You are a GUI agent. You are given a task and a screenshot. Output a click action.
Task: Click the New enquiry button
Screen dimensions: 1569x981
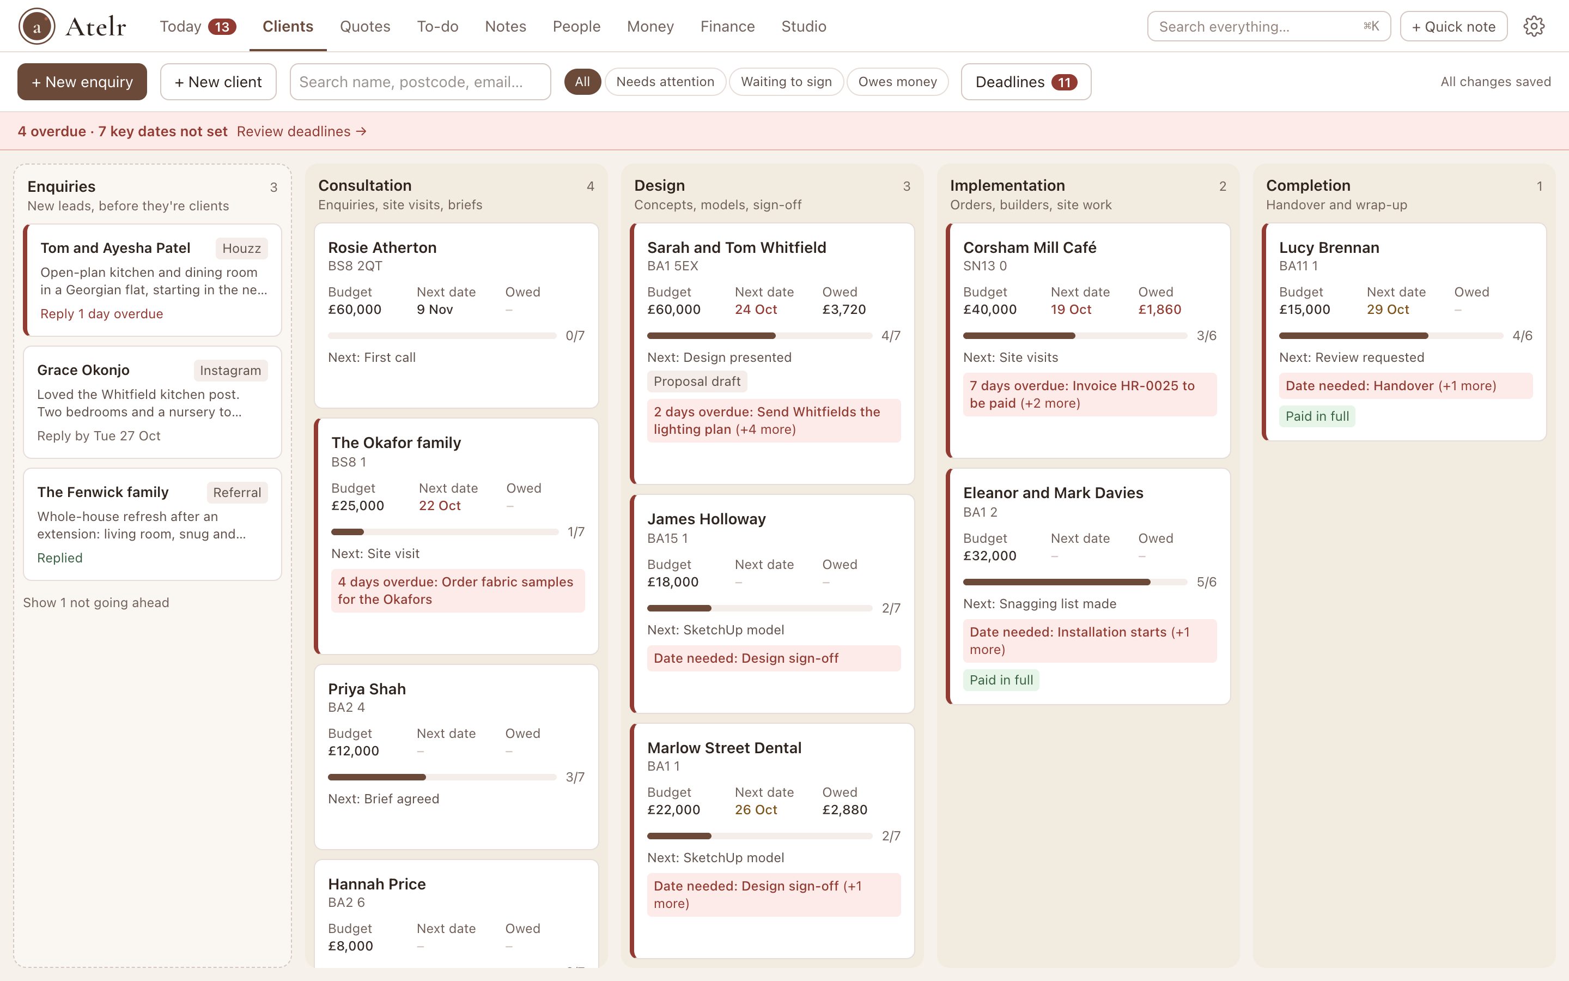point(82,82)
